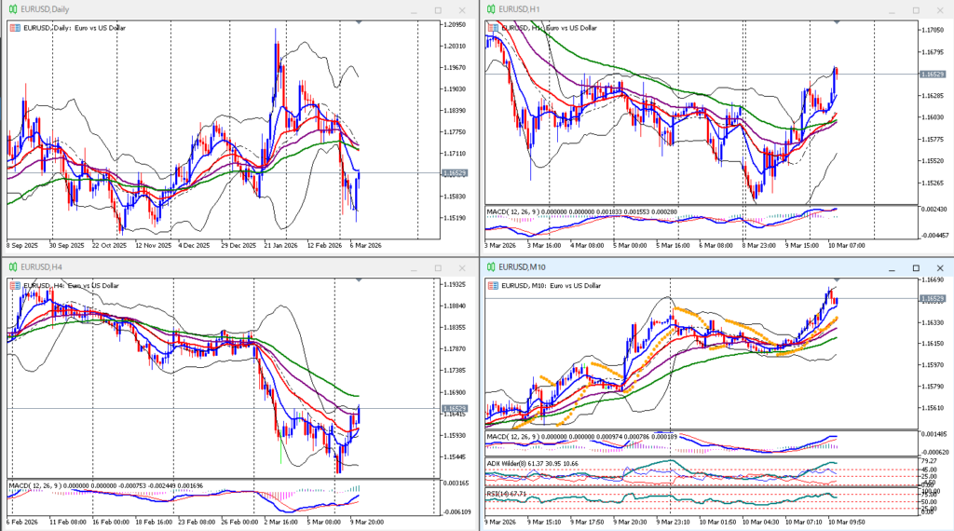Maximize the EURUSD,M10 chart window
Image resolution: width=954 pixels, height=531 pixels.
coord(915,267)
